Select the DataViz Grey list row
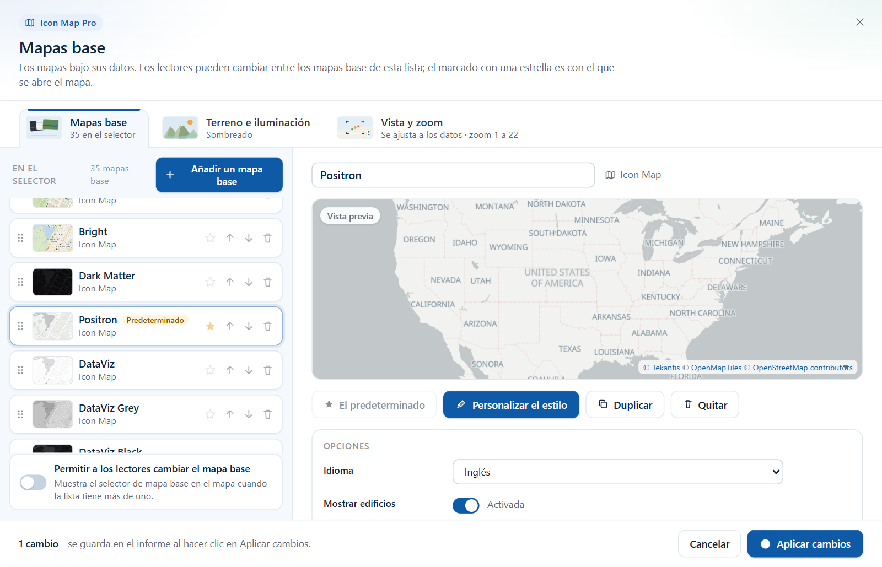Viewport: 882px width, 567px height. pyautogui.click(x=146, y=414)
